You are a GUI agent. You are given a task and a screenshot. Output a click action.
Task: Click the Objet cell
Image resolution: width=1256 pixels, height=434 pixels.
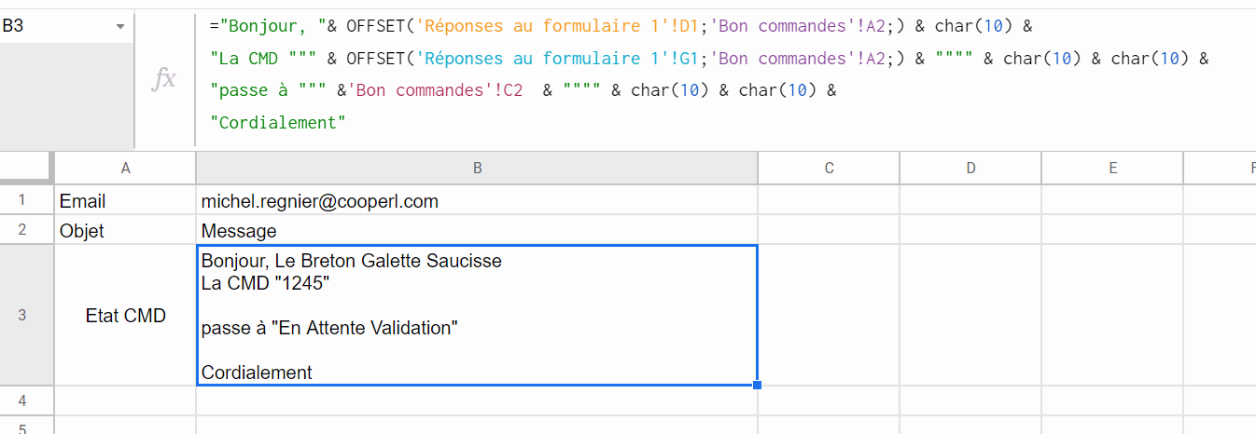coord(125,231)
